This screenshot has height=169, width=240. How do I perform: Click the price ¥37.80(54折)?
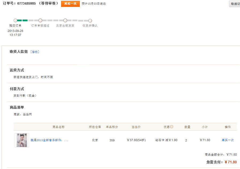136,140
